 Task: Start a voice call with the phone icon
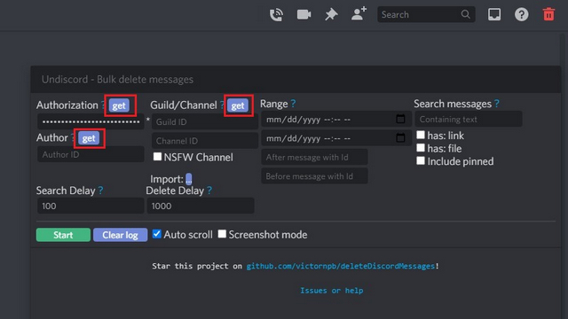point(276,14)
